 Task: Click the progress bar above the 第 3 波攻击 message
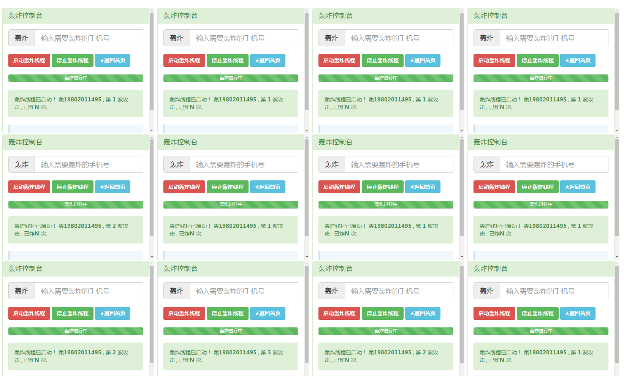click(231, 331)
